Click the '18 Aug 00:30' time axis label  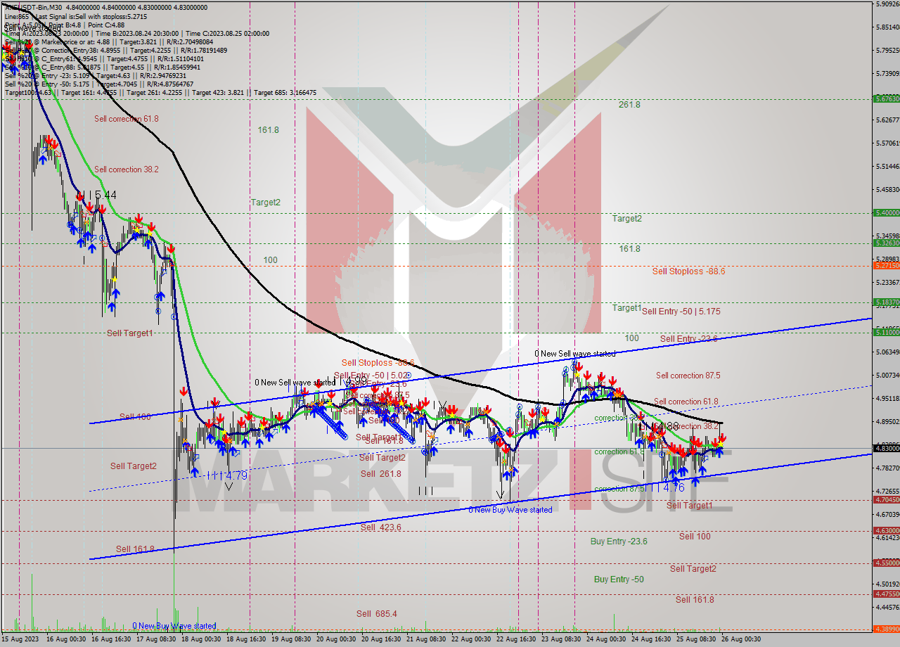click(201, 639)
